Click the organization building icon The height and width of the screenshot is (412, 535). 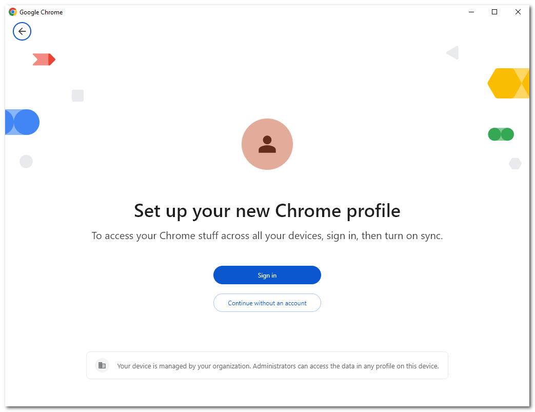click(102, 365)
